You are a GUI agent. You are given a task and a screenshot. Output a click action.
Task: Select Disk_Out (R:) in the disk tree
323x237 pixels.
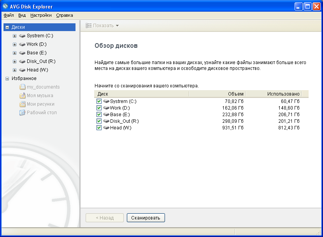pos(41,61)
